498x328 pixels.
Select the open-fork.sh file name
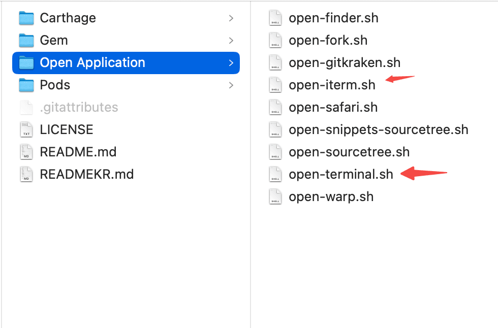(328, 41)
